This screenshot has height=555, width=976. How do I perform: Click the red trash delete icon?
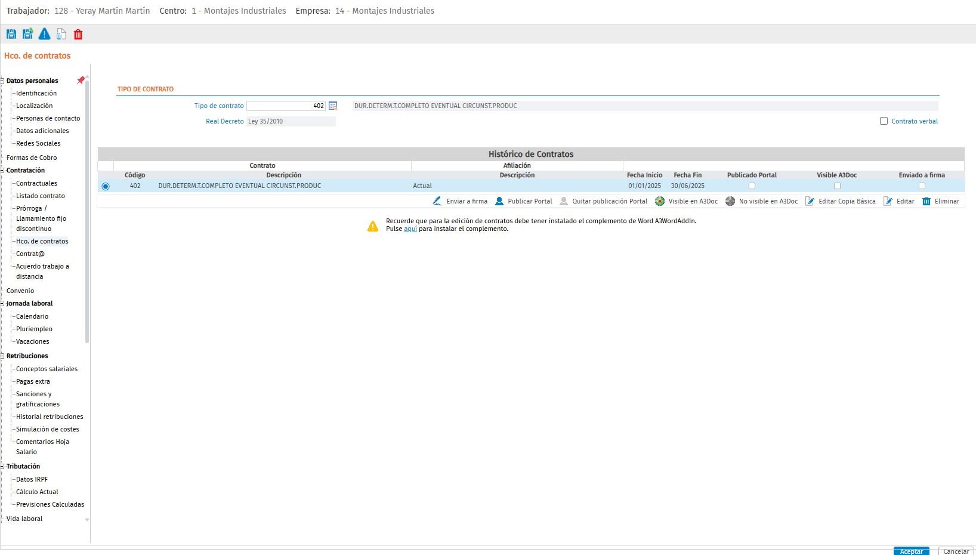pos(78,35)
